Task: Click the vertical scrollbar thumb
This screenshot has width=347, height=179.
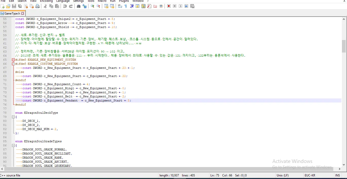Action: [x=344, y=46]
